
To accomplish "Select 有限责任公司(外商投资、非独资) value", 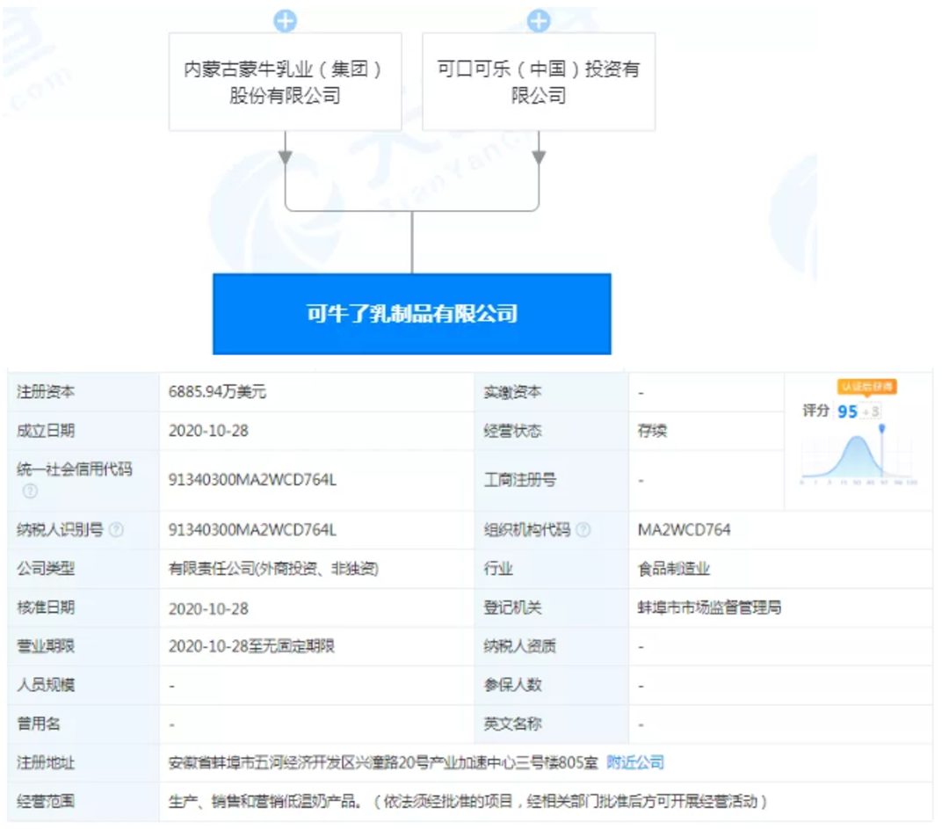I will [x=273, y=569].
